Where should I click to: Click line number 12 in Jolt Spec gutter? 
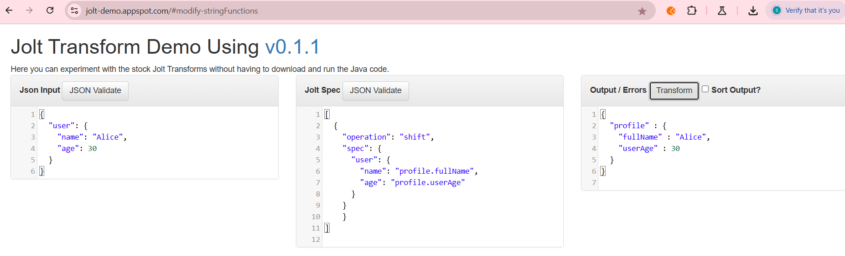[x=316, y=239]
